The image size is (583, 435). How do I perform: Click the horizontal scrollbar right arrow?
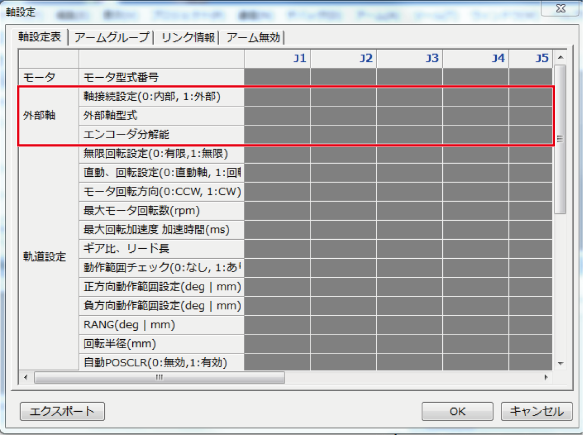tap(545, 377)
